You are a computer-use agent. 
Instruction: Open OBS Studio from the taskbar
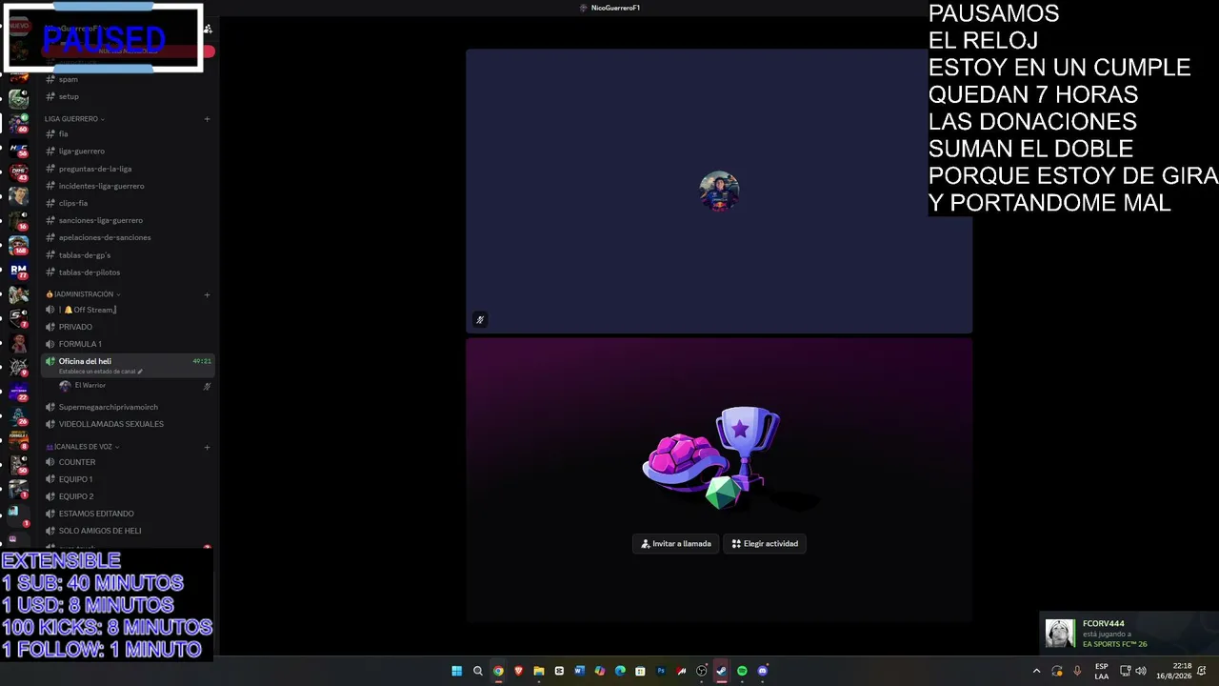702,671
